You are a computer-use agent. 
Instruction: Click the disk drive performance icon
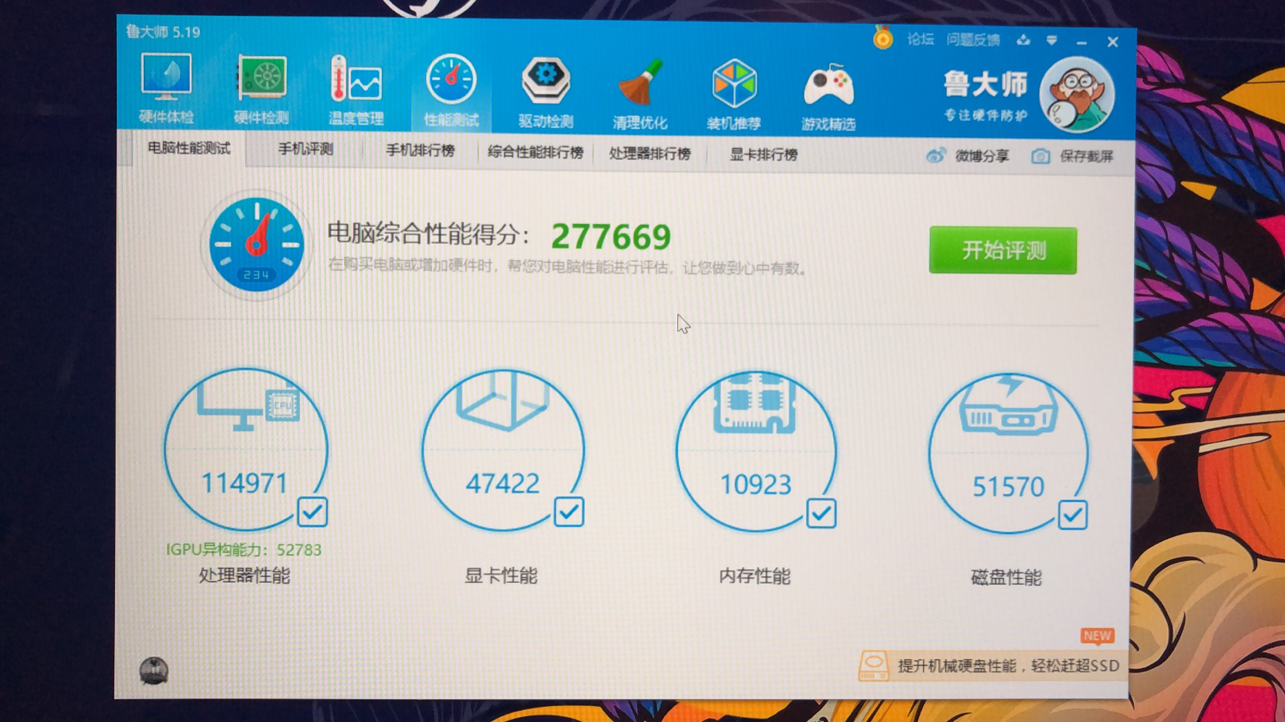(1008, 406)
